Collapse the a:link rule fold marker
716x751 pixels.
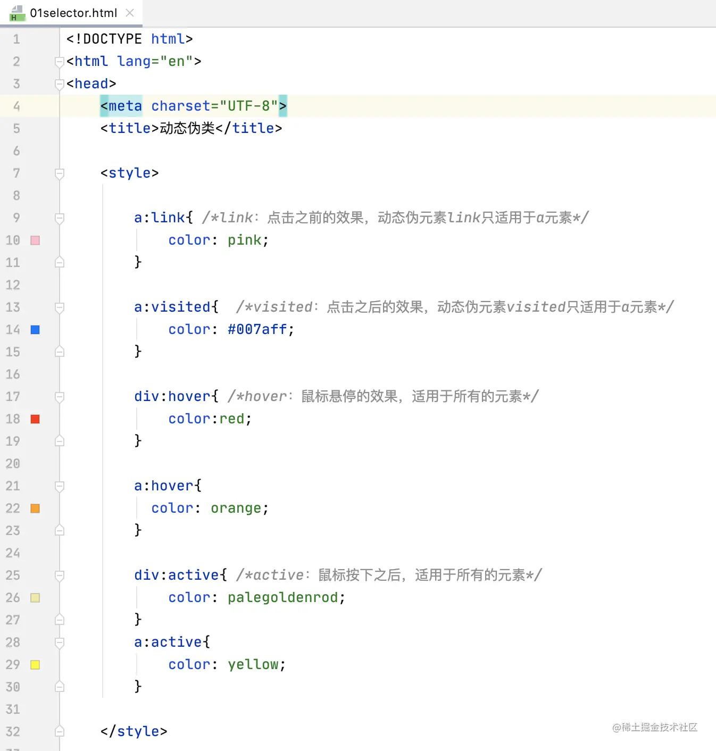60,218
